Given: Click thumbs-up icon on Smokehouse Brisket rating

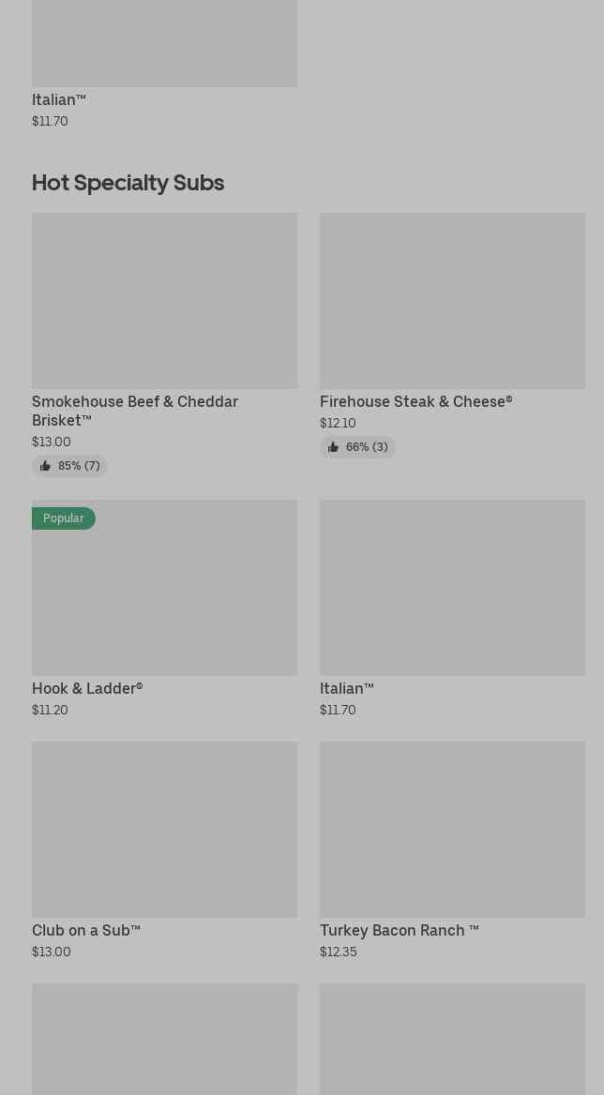Looking at the screenshot, I should tap(45, 466).
